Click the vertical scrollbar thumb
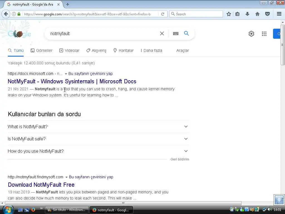Viewport: 285px width, 214px height. pos(282,45)
